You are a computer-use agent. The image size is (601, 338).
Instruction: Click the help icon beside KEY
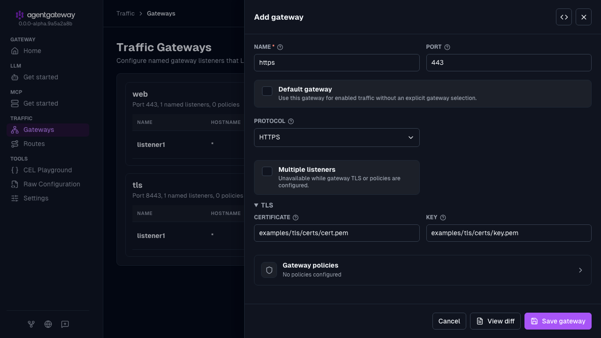443,217
